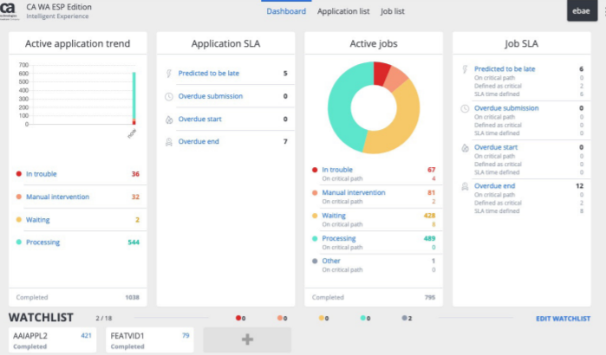This screenshot has width=606, height=355.
Task: Open the AAIAPPL2 watchlist card
Action: coord(53,340)
